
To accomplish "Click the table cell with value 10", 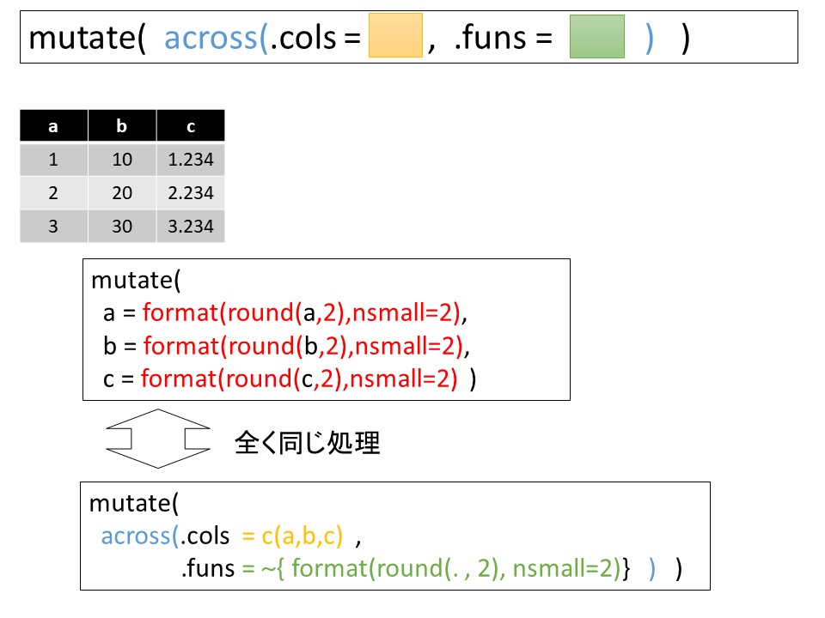I will point(122,160).
